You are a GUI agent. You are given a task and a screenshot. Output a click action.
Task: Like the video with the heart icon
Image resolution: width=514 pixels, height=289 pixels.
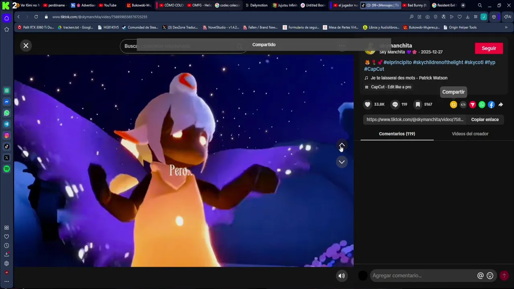[367, 104]
